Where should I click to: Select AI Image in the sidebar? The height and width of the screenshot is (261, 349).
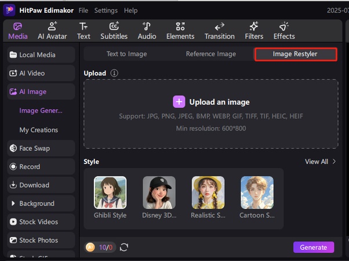[x=41, y=92]
